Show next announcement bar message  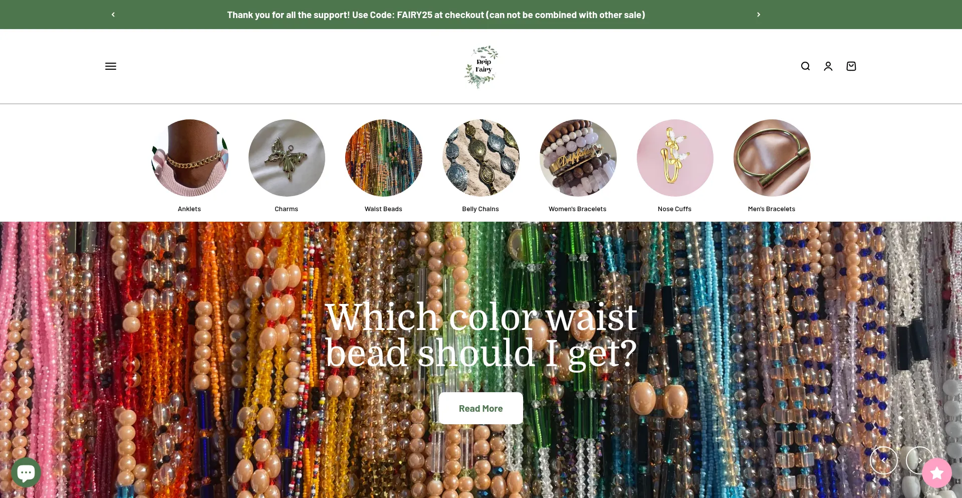click(759, 15)
